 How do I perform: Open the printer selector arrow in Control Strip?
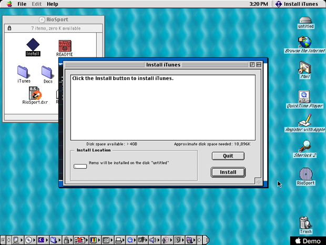point(123,240)
